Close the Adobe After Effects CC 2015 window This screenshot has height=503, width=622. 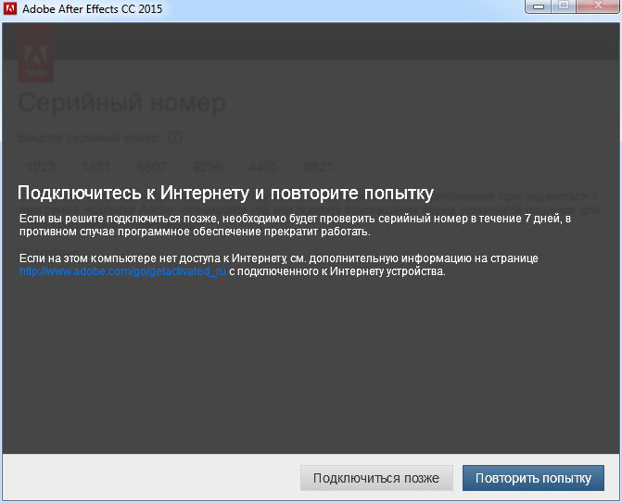[x=598, y=7]
